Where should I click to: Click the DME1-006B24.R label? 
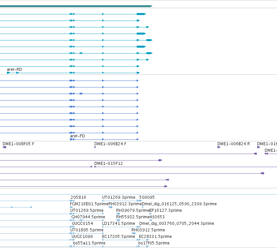pyautogui.click(x=233, y=144)
